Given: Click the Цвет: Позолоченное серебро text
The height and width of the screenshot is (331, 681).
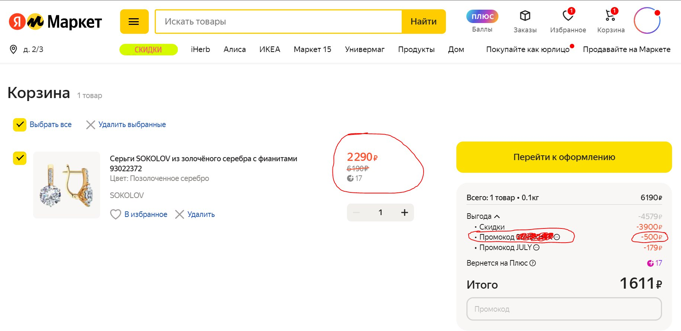Looking at the screenshot, I should tap(159, 178).
